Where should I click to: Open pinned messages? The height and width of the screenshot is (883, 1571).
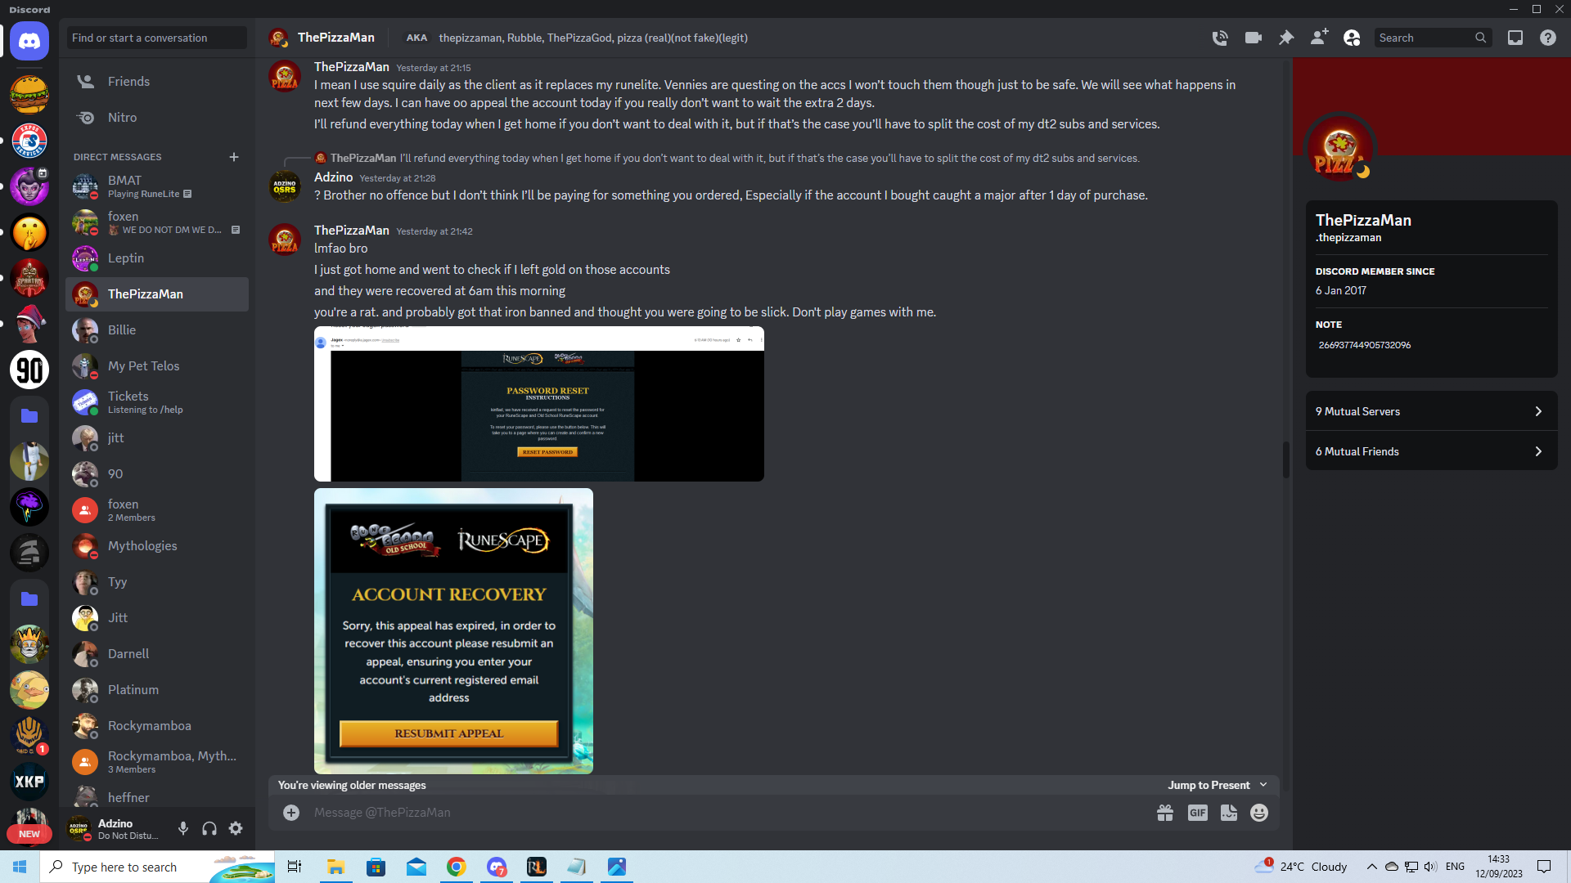[1286, 38]
